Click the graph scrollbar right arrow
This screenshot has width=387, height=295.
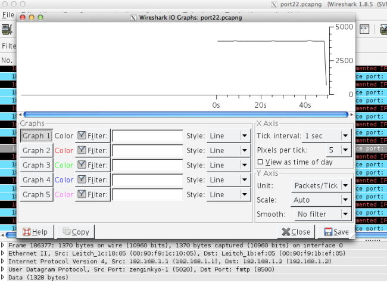tap(352, 114)
